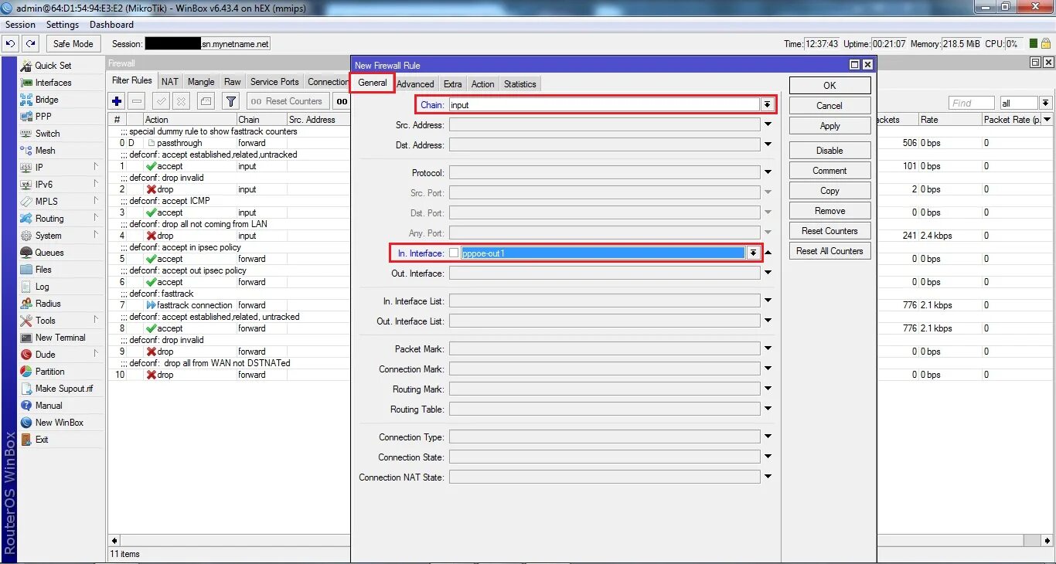1056x564 pixels.
Task: Expand the Packet Mark field
Action: (768, 349)
